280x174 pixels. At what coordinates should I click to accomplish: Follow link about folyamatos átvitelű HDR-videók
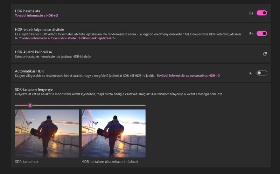[67, 38]
